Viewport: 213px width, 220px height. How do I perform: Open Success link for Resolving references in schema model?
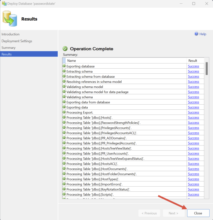point(194,82)
